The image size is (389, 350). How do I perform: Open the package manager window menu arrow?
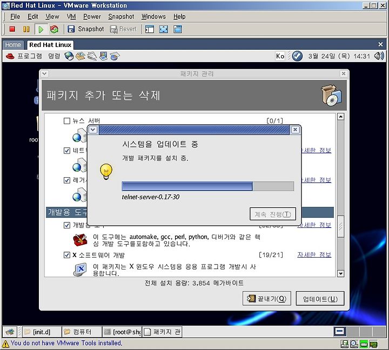pos(45,73)
